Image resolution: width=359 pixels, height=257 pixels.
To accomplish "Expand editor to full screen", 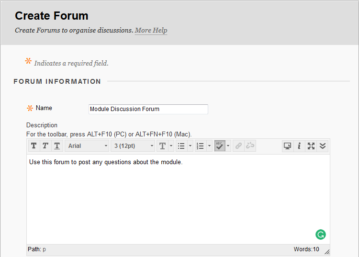I will pyautogui.click(x=311, y=146).
